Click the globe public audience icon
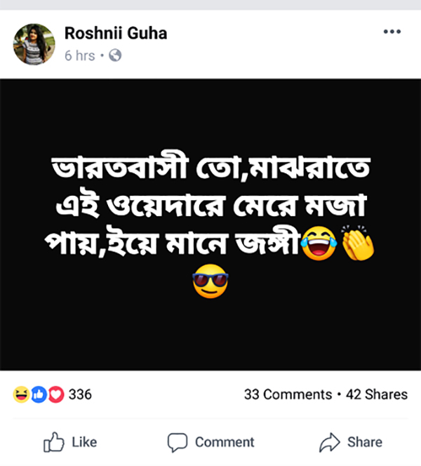 point(115,55)
